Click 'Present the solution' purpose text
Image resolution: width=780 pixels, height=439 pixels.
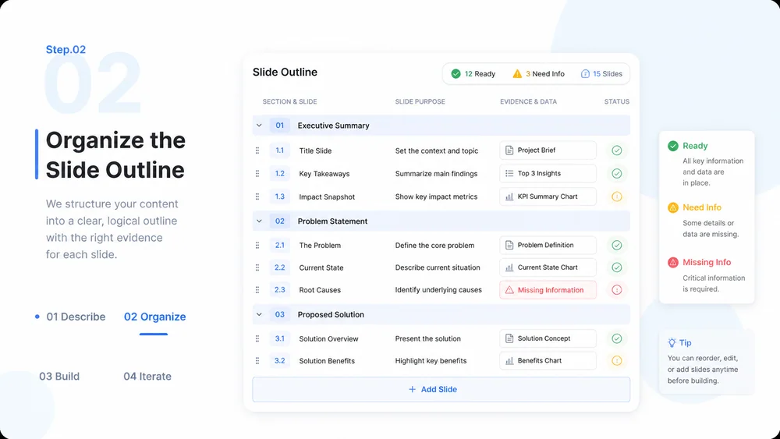[x=427, y=338]
